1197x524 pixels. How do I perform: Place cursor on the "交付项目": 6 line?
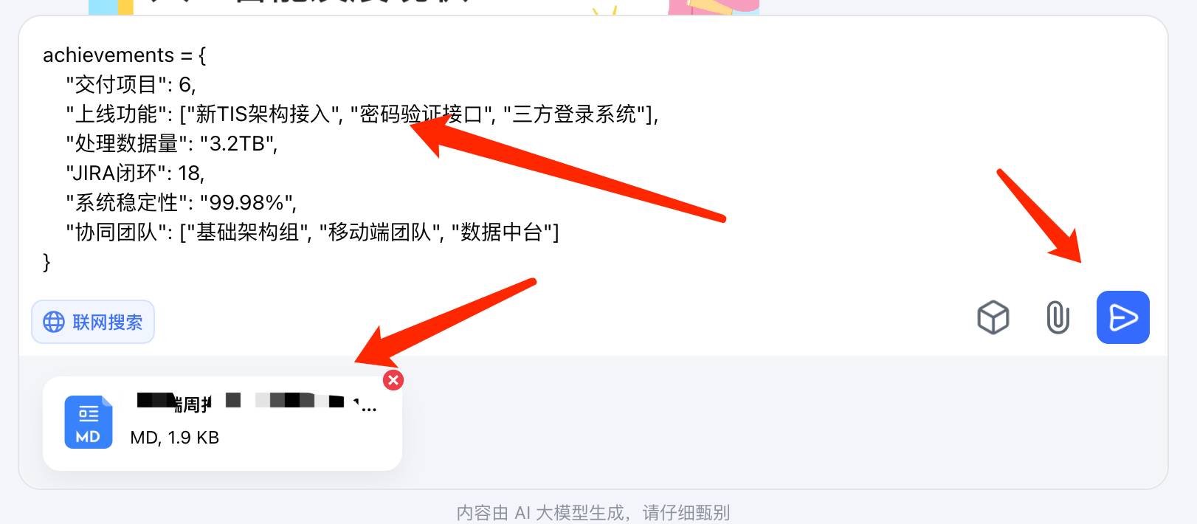click(x=131, y=85)
